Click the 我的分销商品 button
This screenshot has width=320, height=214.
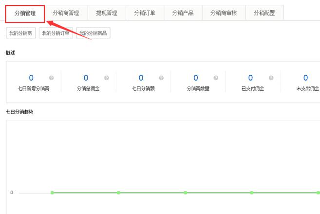[x=94, y=33]
